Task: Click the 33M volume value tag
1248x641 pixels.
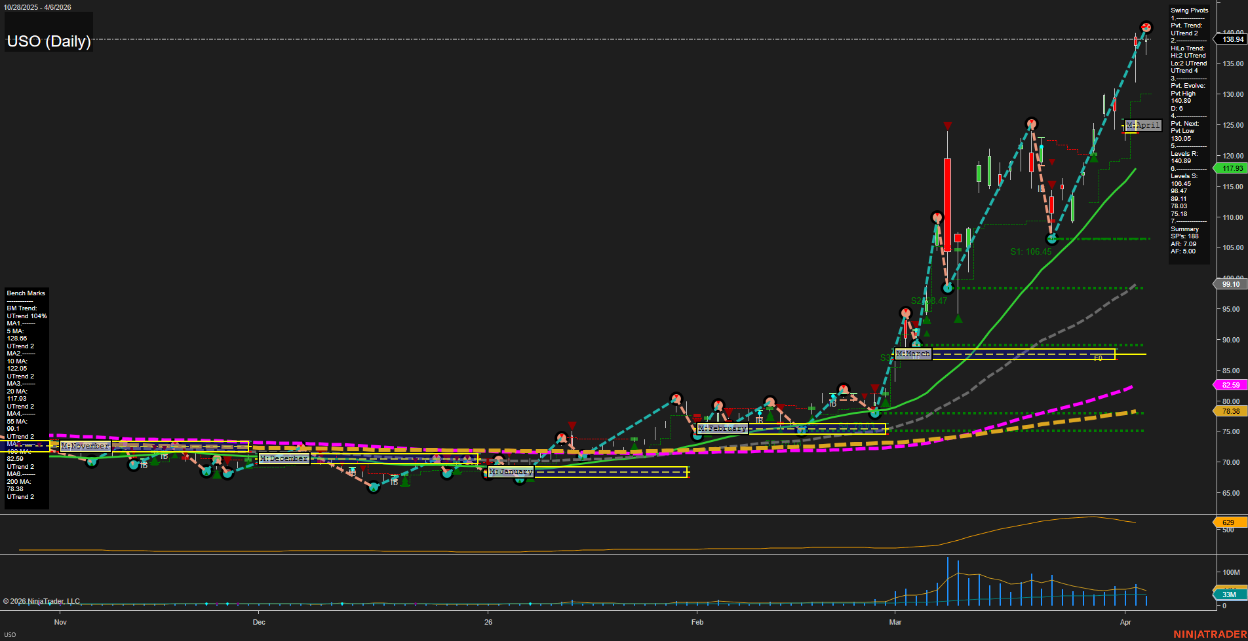Action: tap(1228, 595)
